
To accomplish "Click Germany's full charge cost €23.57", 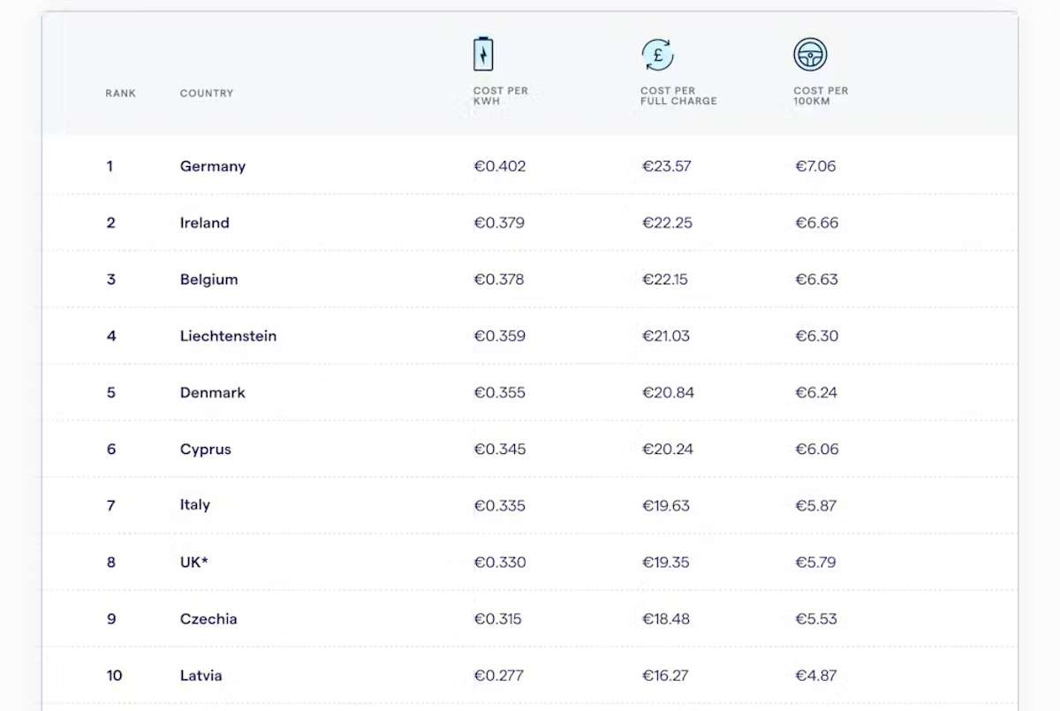I will 667,166.
